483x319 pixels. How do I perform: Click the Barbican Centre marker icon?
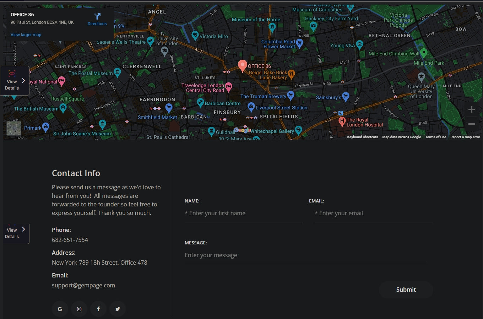(200, 103)
